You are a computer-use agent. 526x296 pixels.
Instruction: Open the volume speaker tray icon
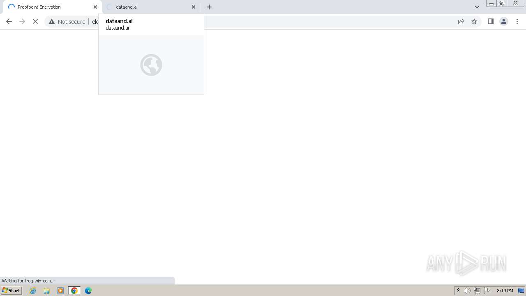467,291
